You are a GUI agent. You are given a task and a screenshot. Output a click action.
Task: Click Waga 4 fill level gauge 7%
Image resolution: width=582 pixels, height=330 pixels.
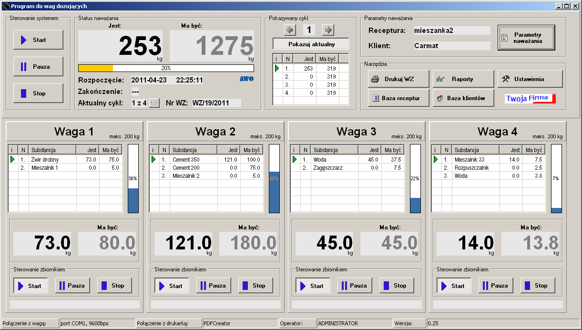(x=556, y=178)
